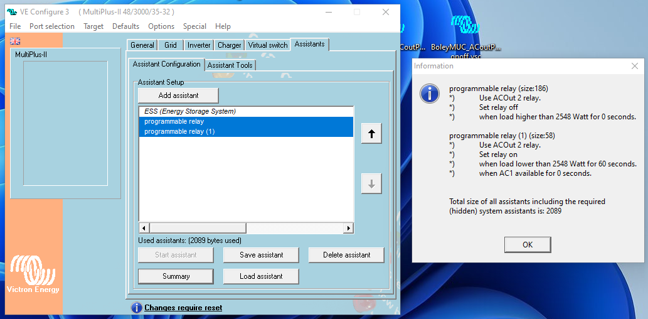Click the Delete assistant button

[346, 255]
